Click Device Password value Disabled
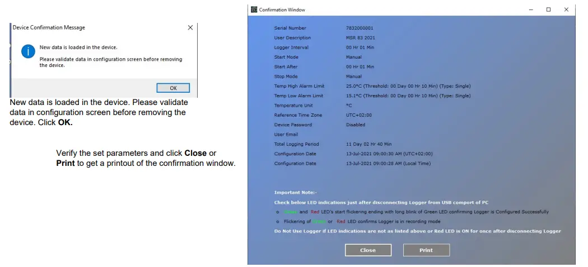 356,125
